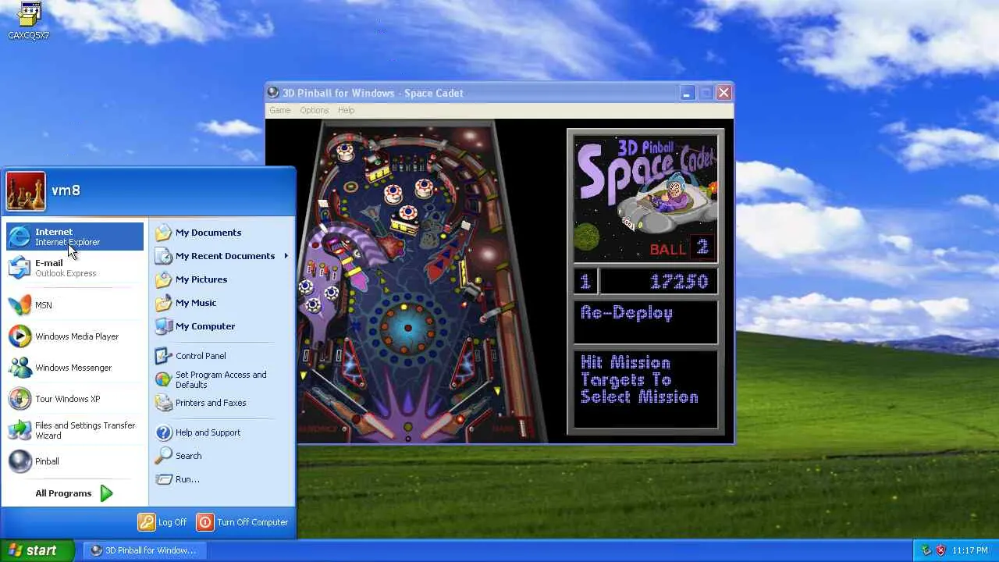Screen dimensions: 999x562
Task: Click the Space Cadet logo artwork
Action: (x=645, y=199)
